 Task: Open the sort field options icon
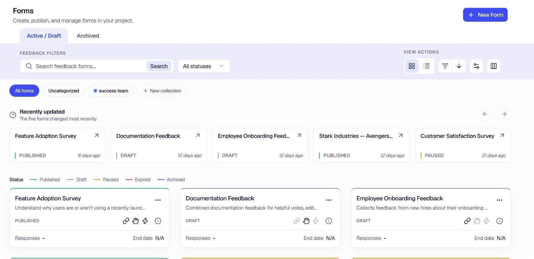pyautogui.click(x=445, y=66)
